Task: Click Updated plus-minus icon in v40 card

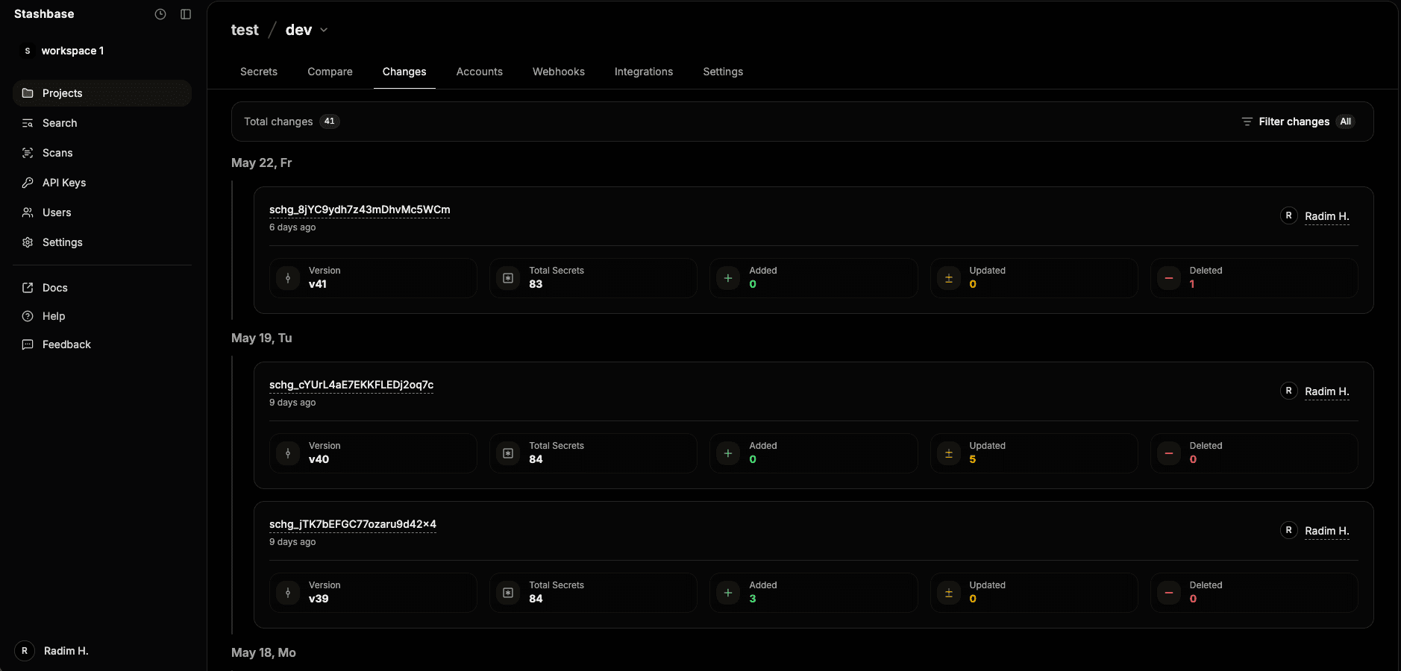Action: [949, 453]
